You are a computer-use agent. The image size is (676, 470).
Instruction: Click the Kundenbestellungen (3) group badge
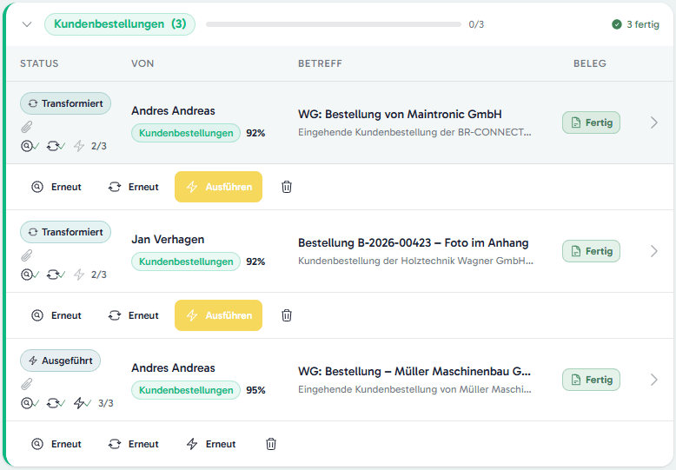pyautogui.click(x=120, y=24)
